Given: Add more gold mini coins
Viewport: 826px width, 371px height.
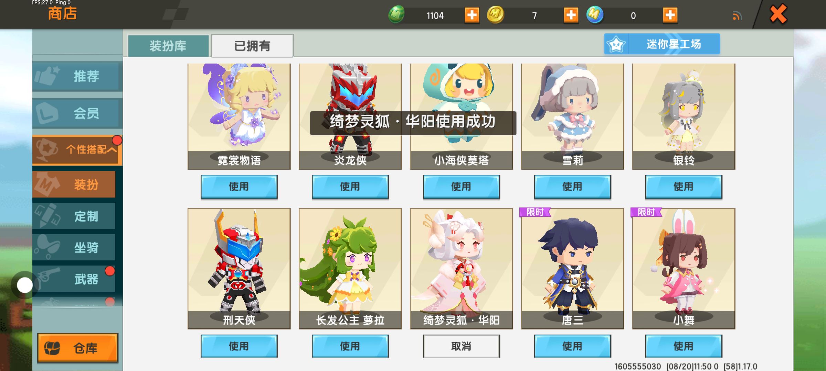Looking at the screenshot, I should click(571, 15).
